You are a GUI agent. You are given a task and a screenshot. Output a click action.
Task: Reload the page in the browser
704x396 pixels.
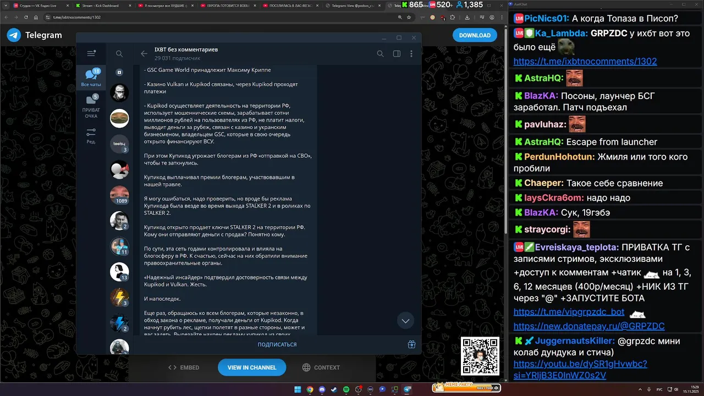click(x=26, y=17)
